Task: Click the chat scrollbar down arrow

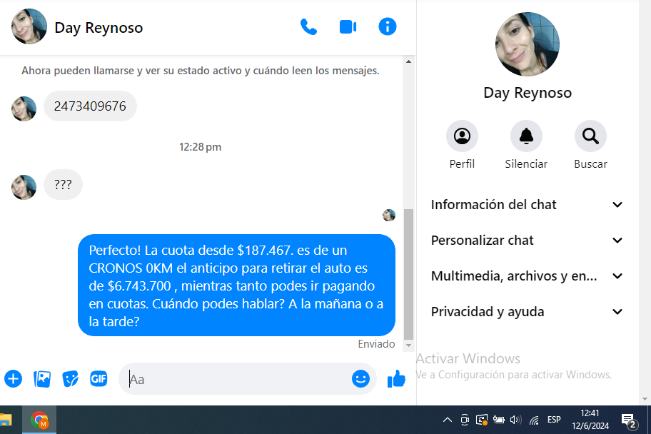Action: pos(408,345)
